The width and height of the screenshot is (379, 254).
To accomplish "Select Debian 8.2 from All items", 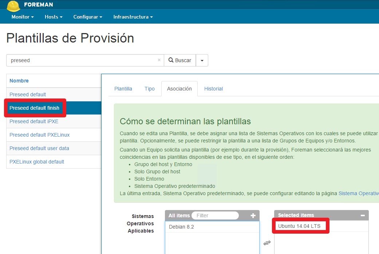I will (x=212, y=227).
